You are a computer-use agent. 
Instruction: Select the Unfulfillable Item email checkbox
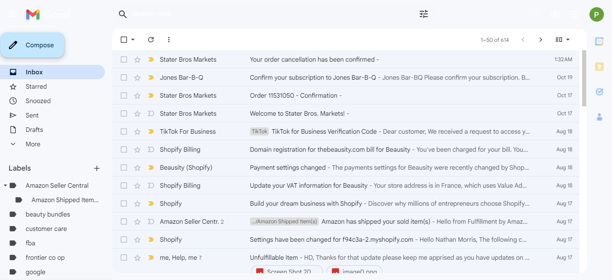point(124,257)
